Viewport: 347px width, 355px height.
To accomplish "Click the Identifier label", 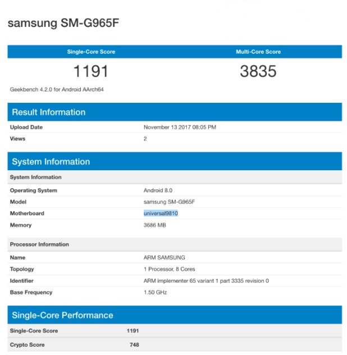I will (x=22, y=281).
